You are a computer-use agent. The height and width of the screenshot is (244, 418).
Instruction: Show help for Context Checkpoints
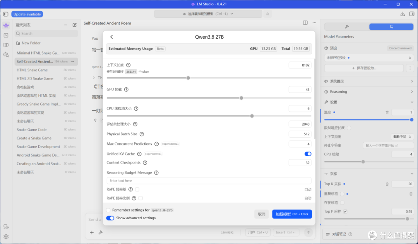[x=145, y=163]
